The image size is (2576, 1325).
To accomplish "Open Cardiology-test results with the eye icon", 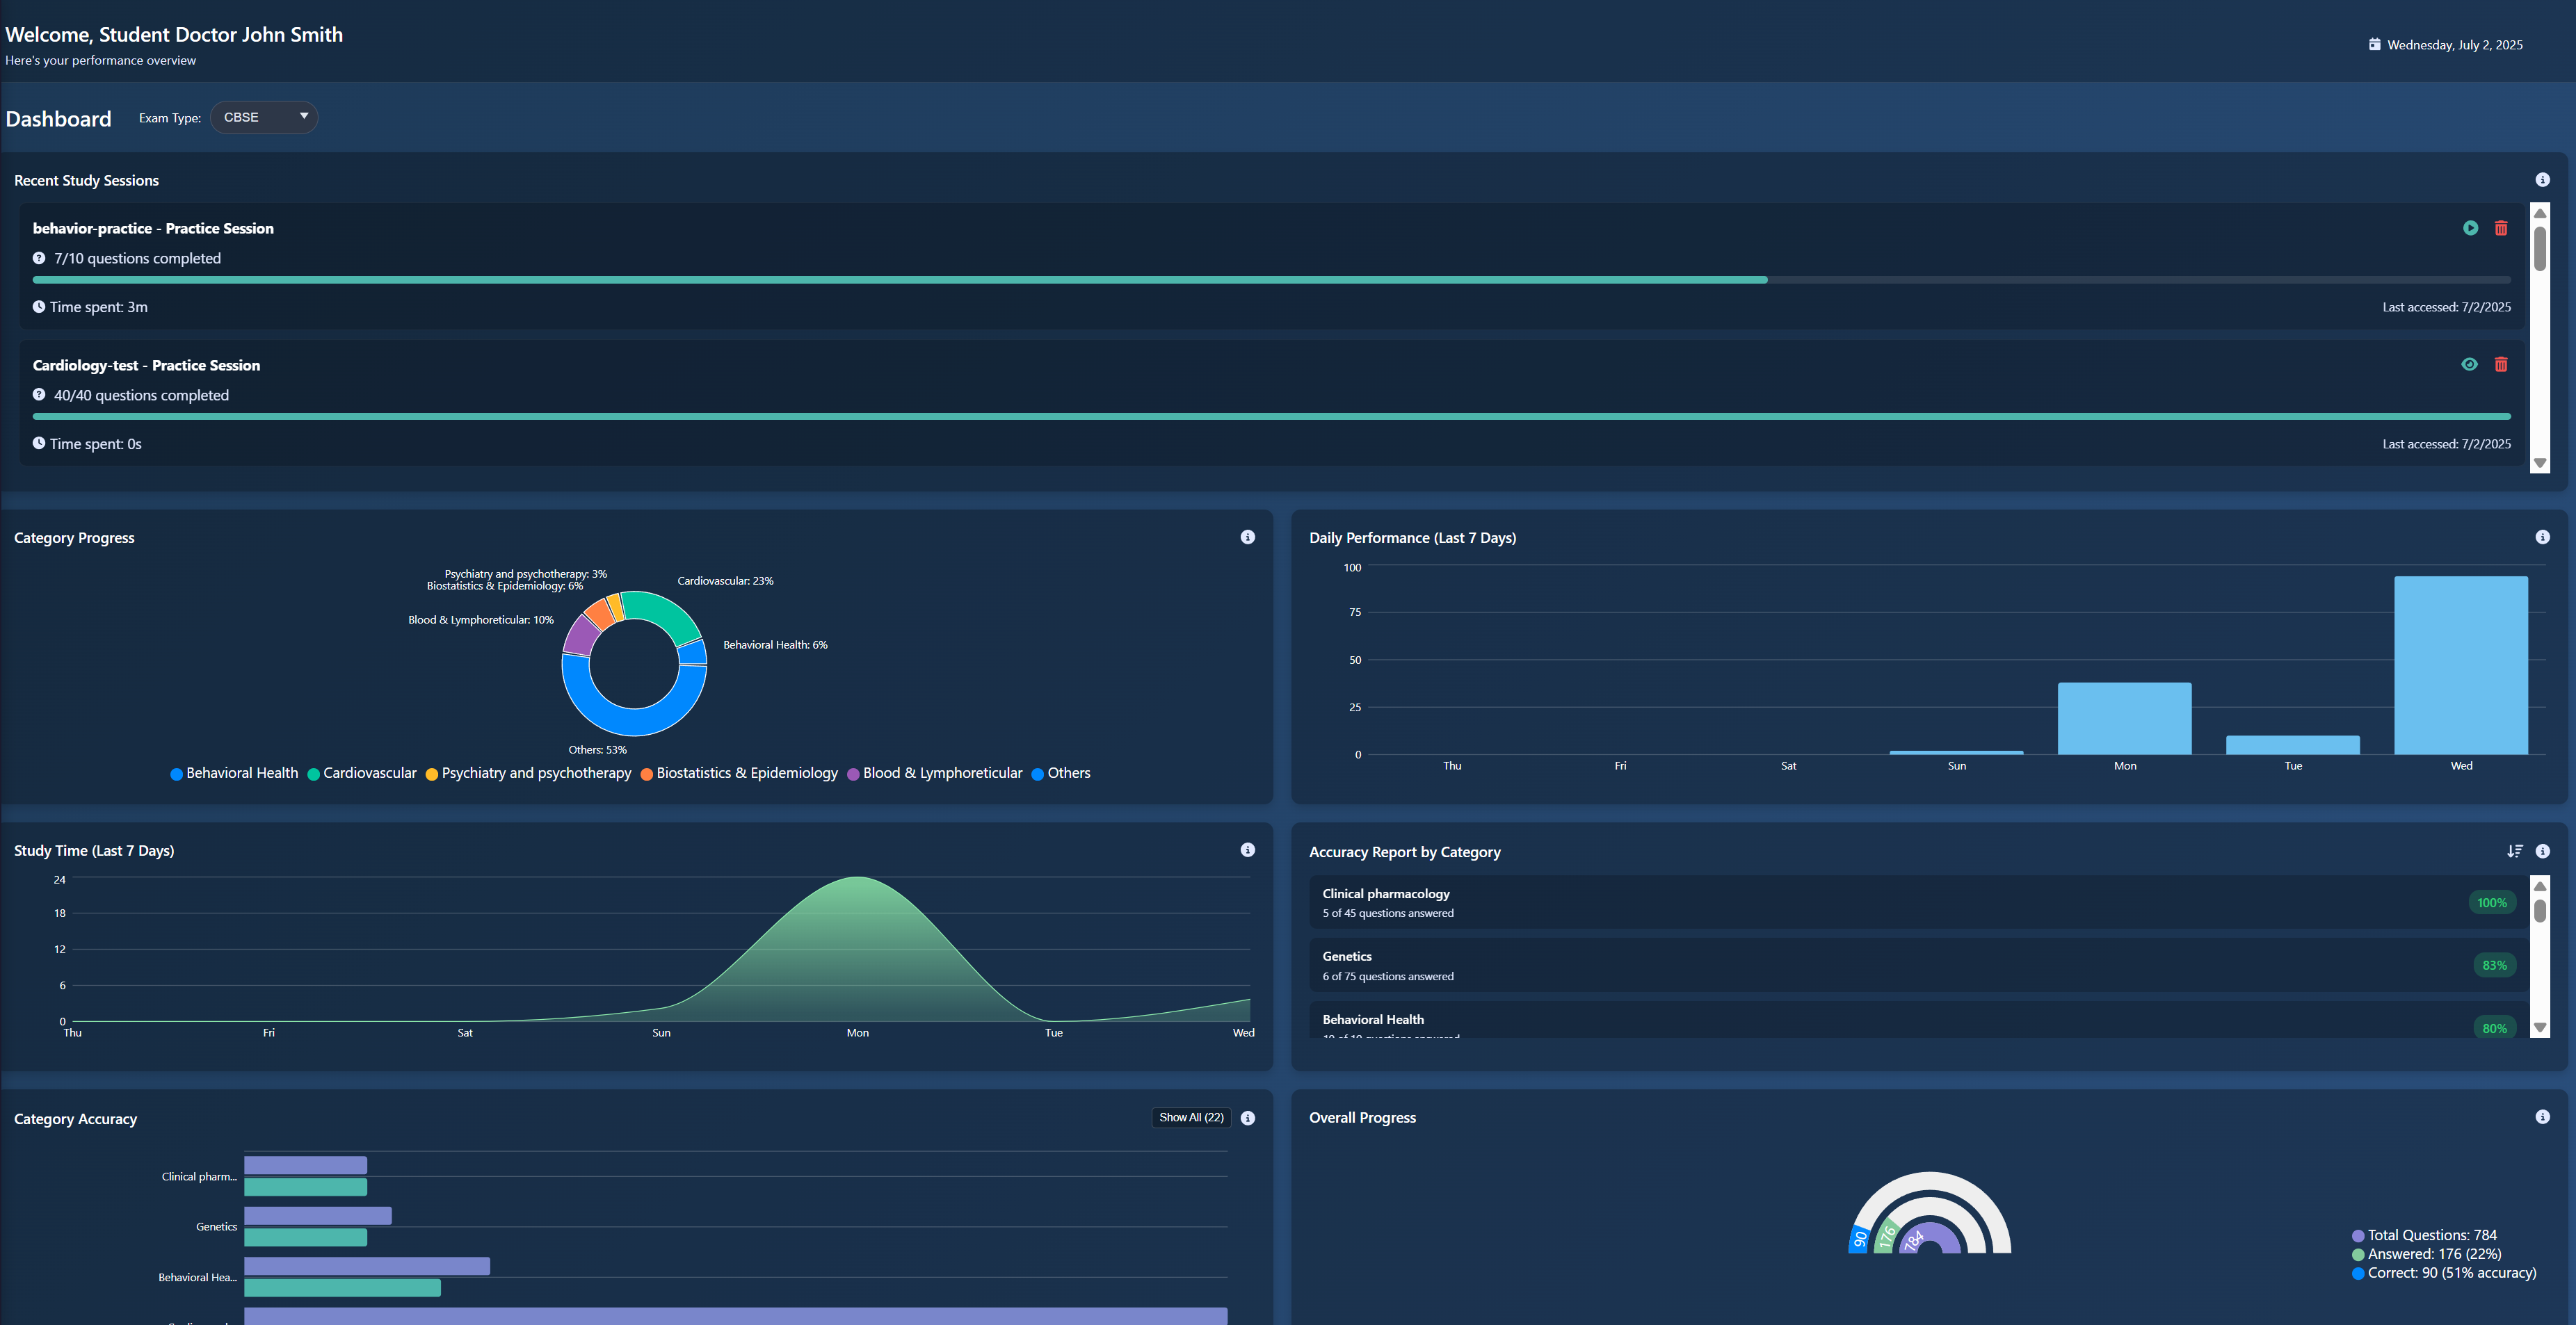I will 2470,364.
